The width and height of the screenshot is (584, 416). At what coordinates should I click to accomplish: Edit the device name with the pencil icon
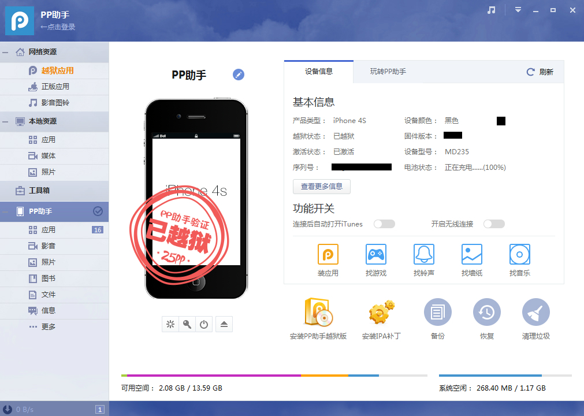pyautogui.click(x=238, y=75)
